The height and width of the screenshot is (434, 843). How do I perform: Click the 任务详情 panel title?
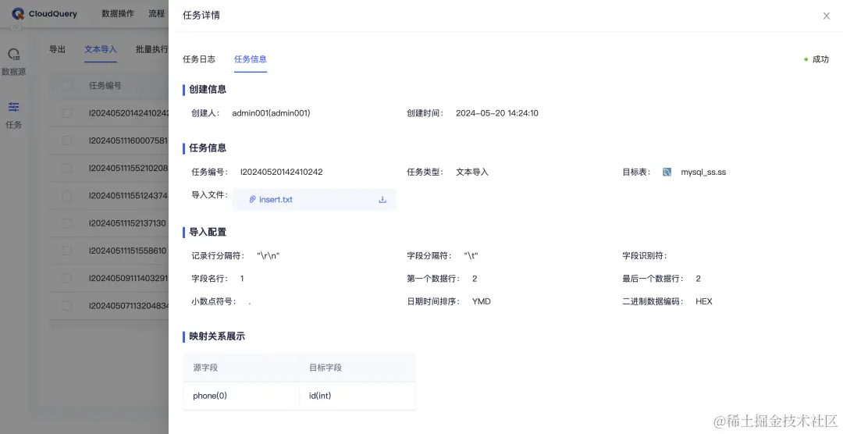point(201,15)
